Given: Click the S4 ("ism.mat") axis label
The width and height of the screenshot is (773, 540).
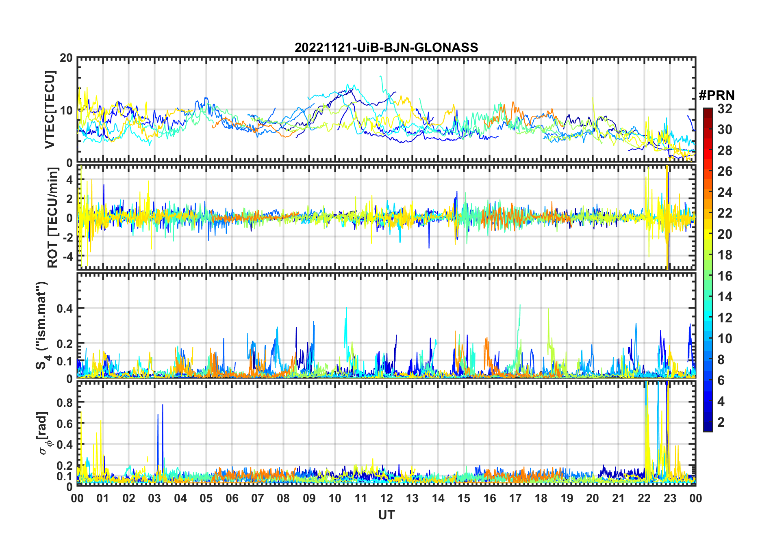Looking at the screenshot, I should coord(42,326).
